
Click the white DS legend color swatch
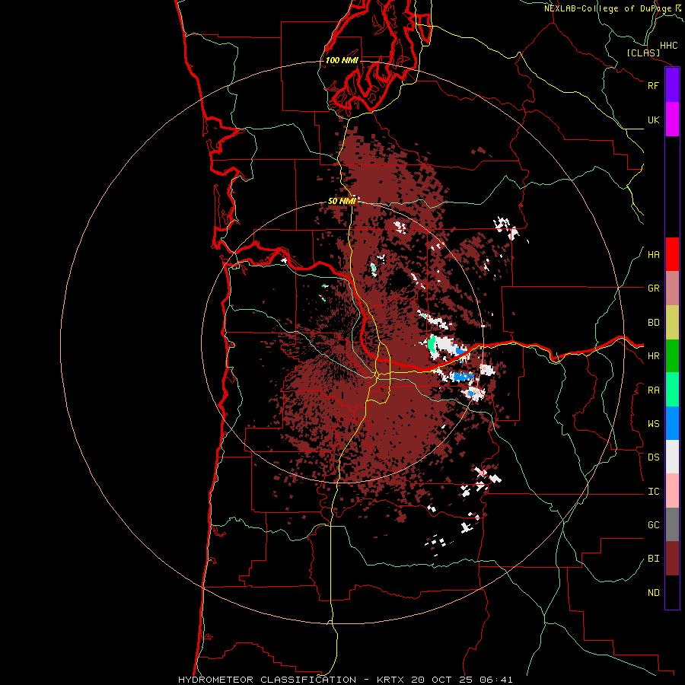tap(672, 457)
